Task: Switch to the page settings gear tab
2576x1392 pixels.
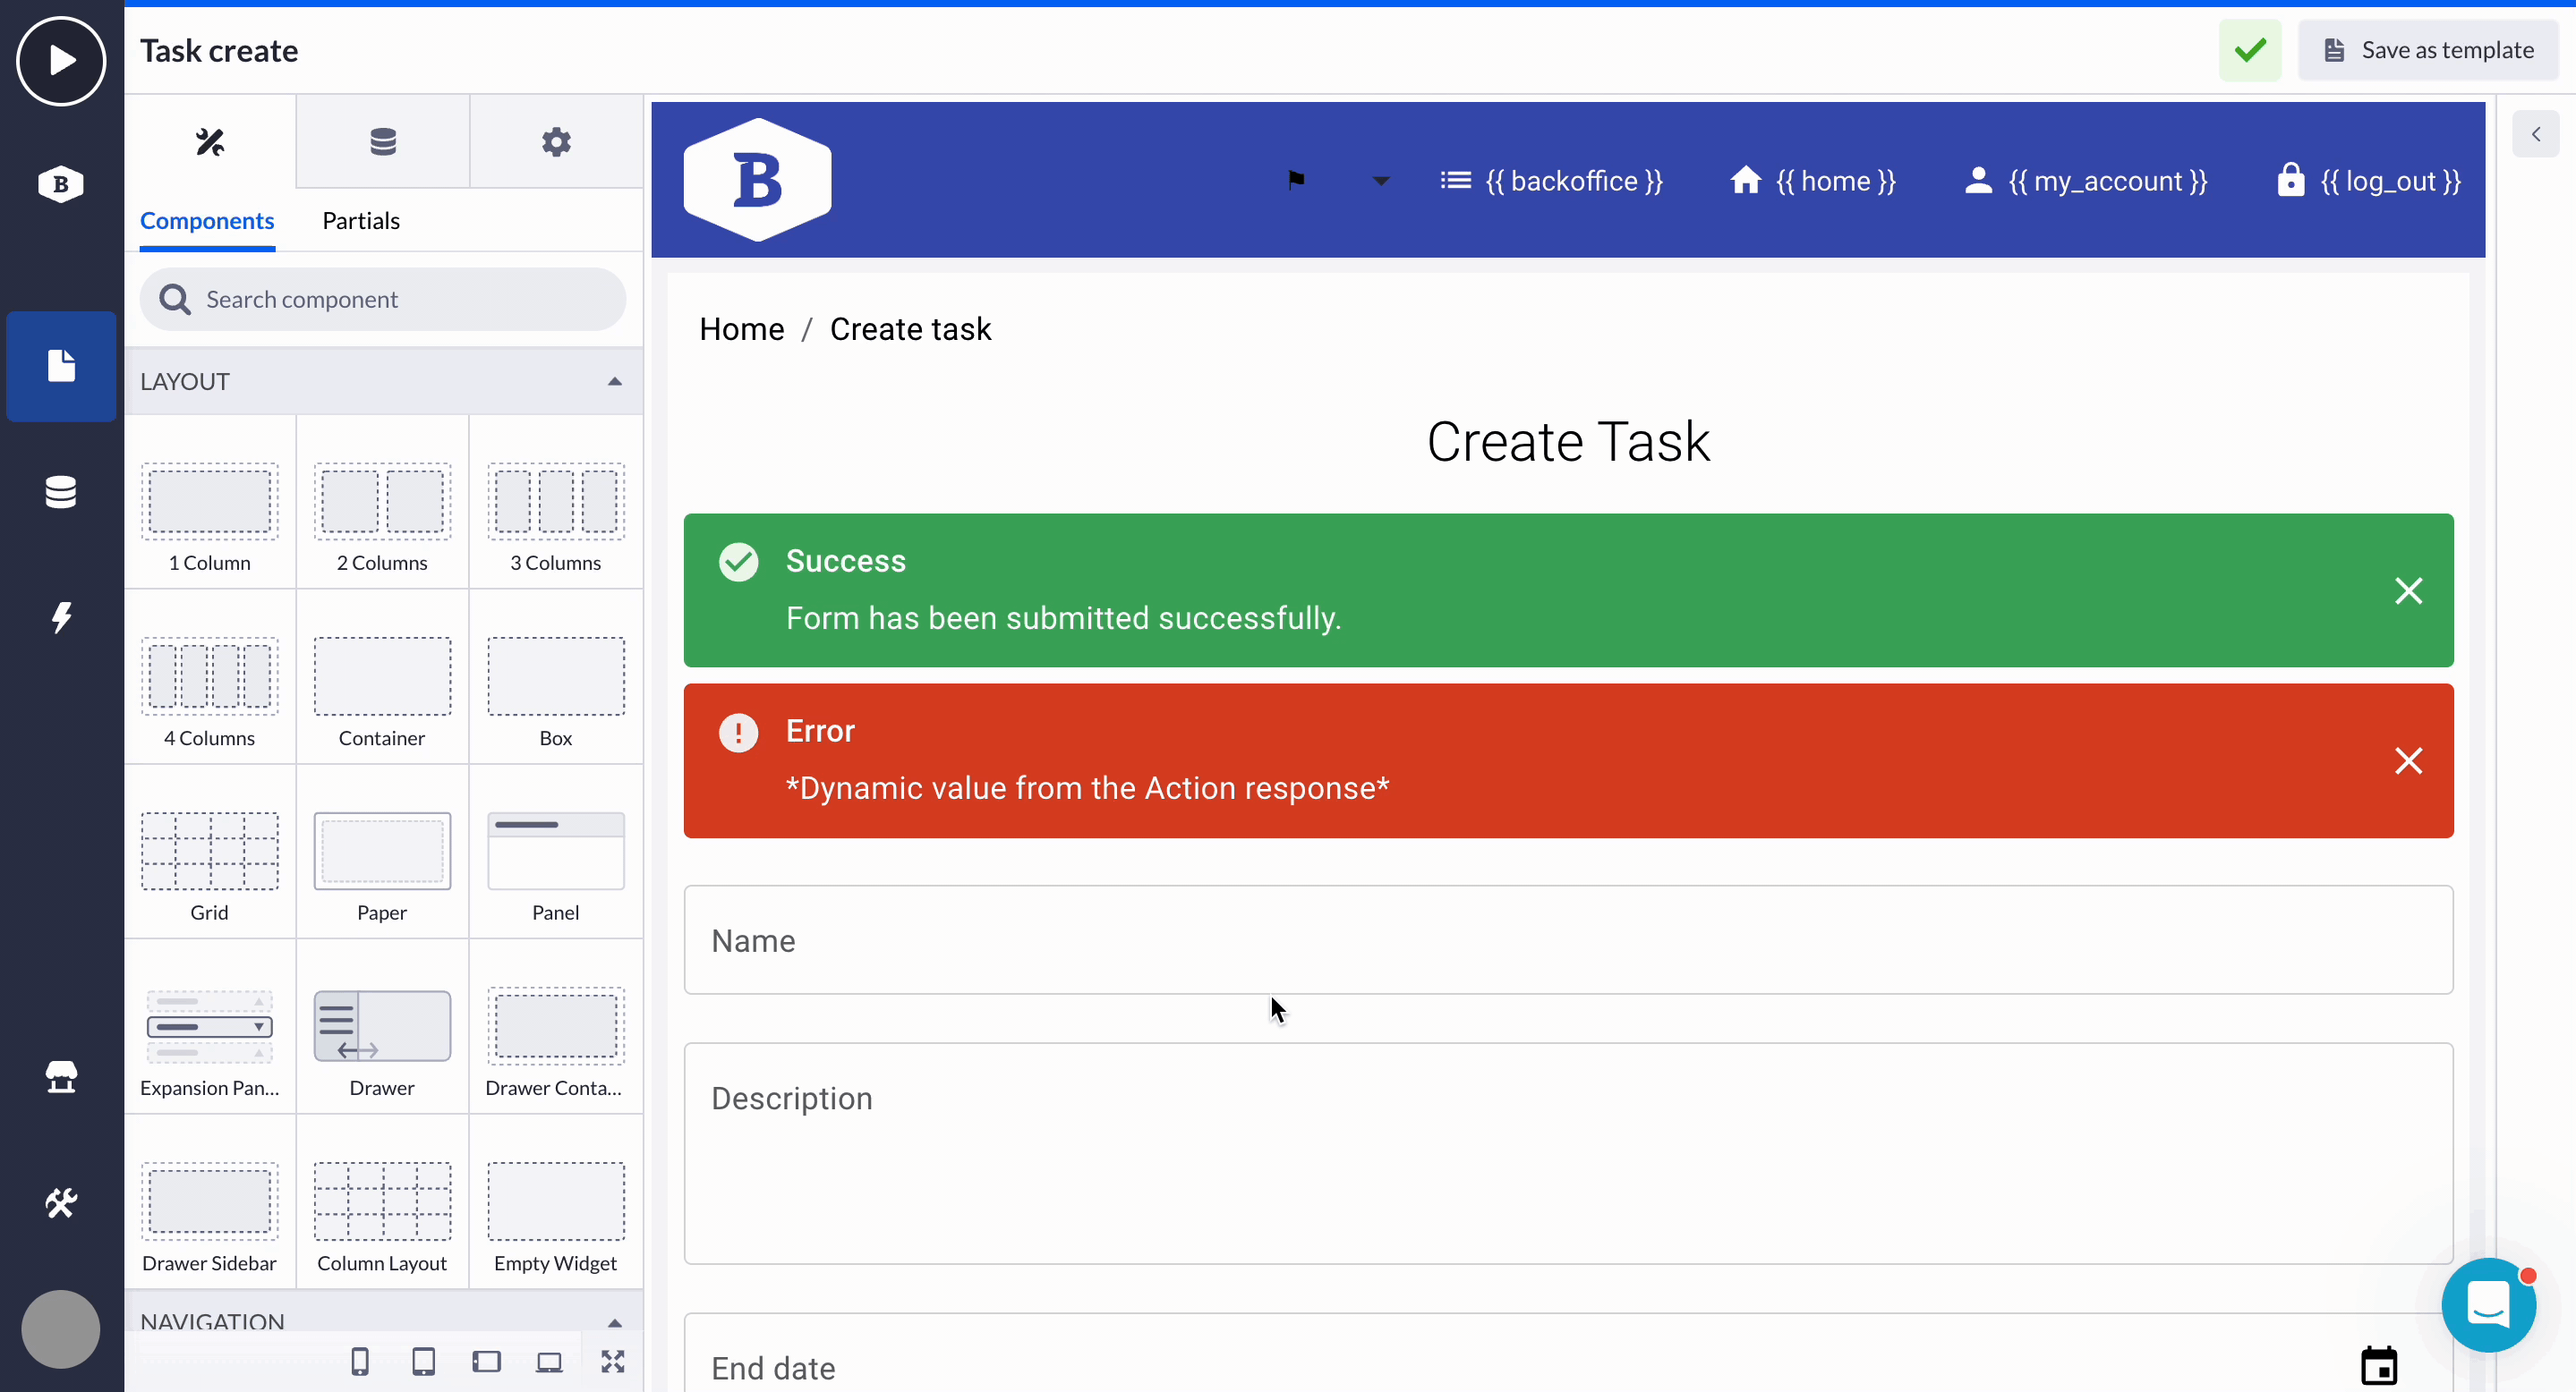Action: point(556,143)
